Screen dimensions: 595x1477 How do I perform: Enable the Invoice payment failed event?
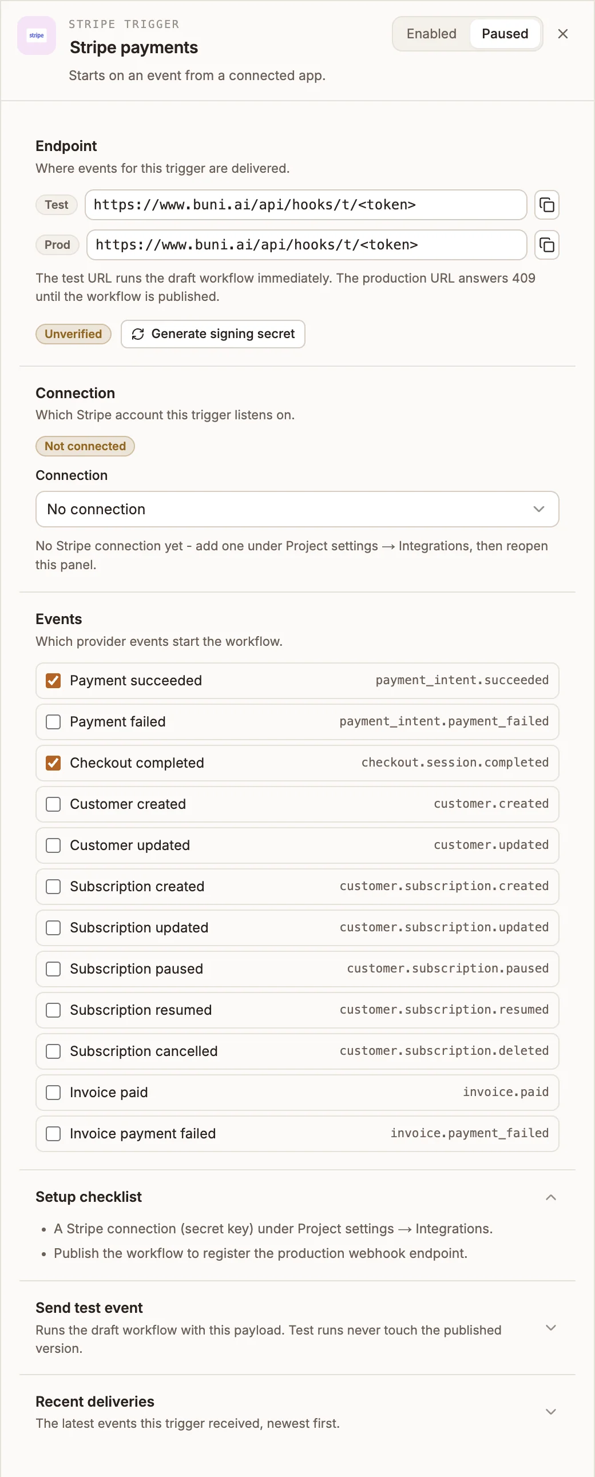[53, 1134]
